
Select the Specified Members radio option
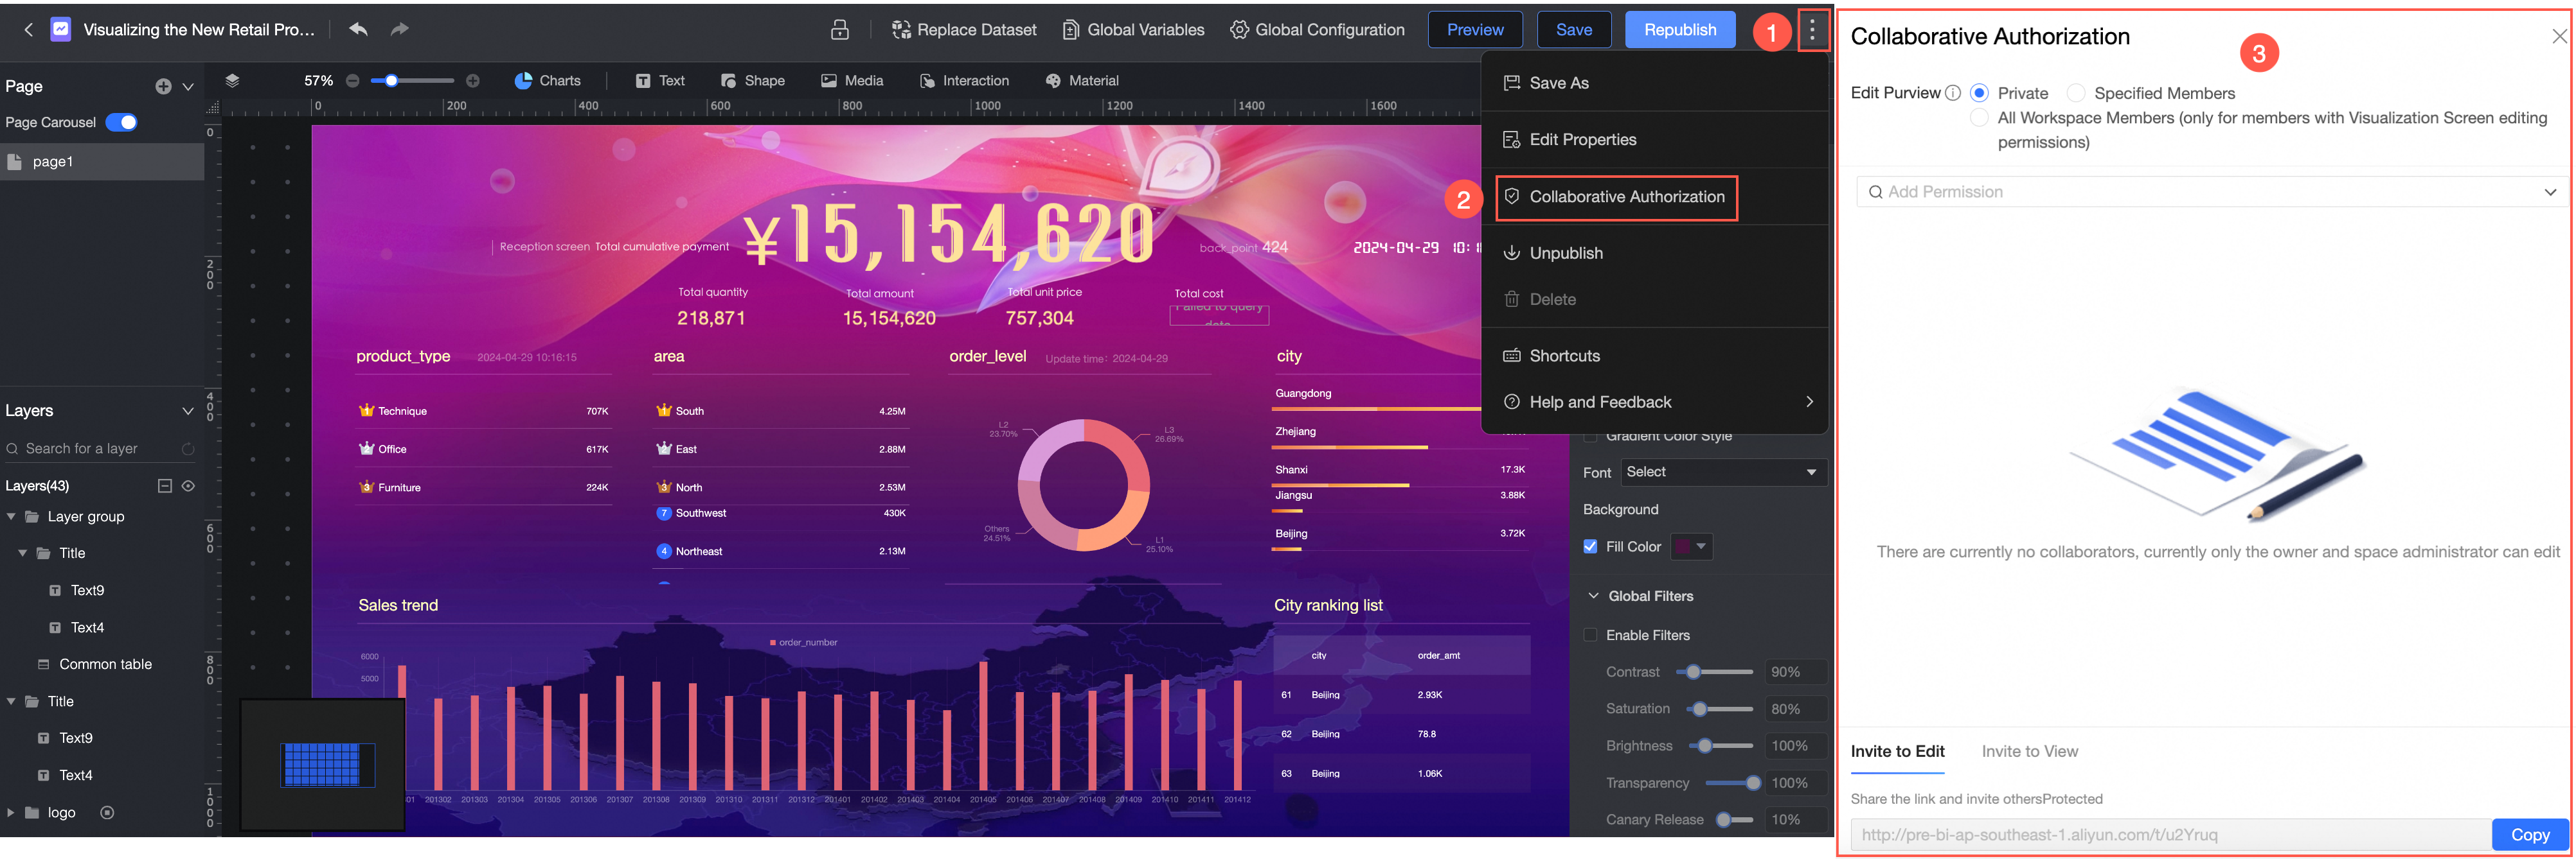pos(2076,93)
